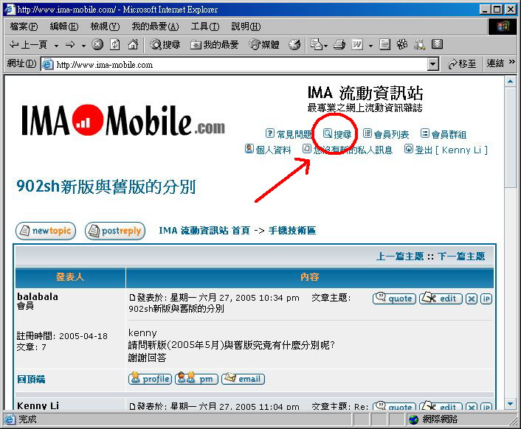Open the 檔案 (File) menu
521x429 pixels.
coord(23,27)
